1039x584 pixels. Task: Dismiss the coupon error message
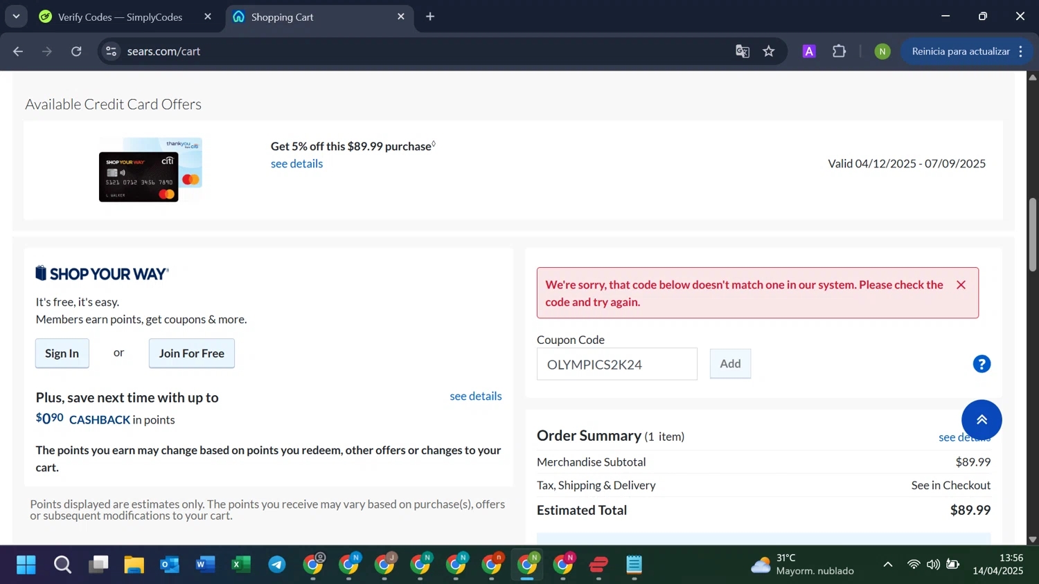click(961, 285)
